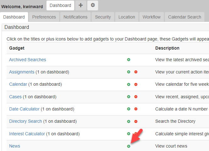This screenshot has width=209, height=151.
Task: Open dashboard settings gear button
Action: click(92, 5)
